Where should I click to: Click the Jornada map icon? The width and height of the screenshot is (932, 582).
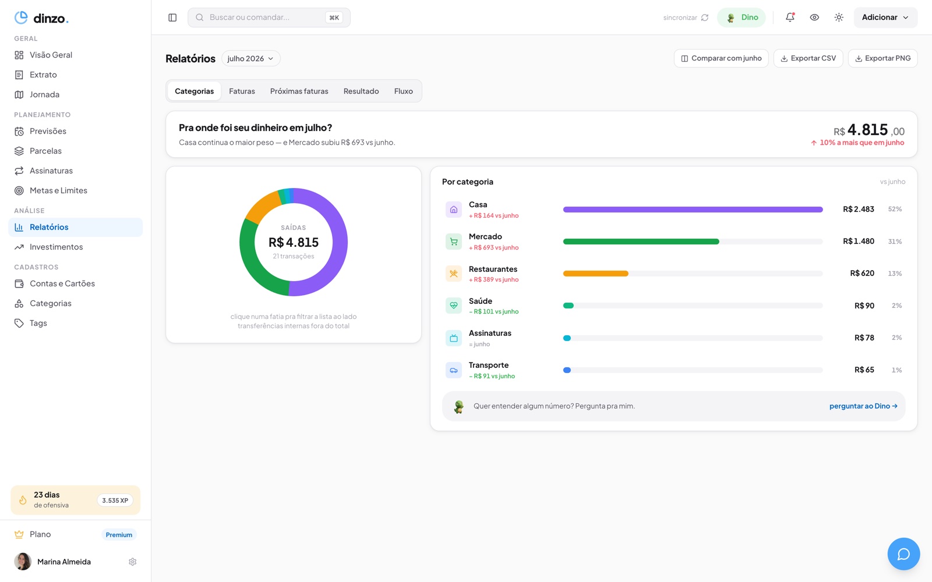click(x=19, y=94)
